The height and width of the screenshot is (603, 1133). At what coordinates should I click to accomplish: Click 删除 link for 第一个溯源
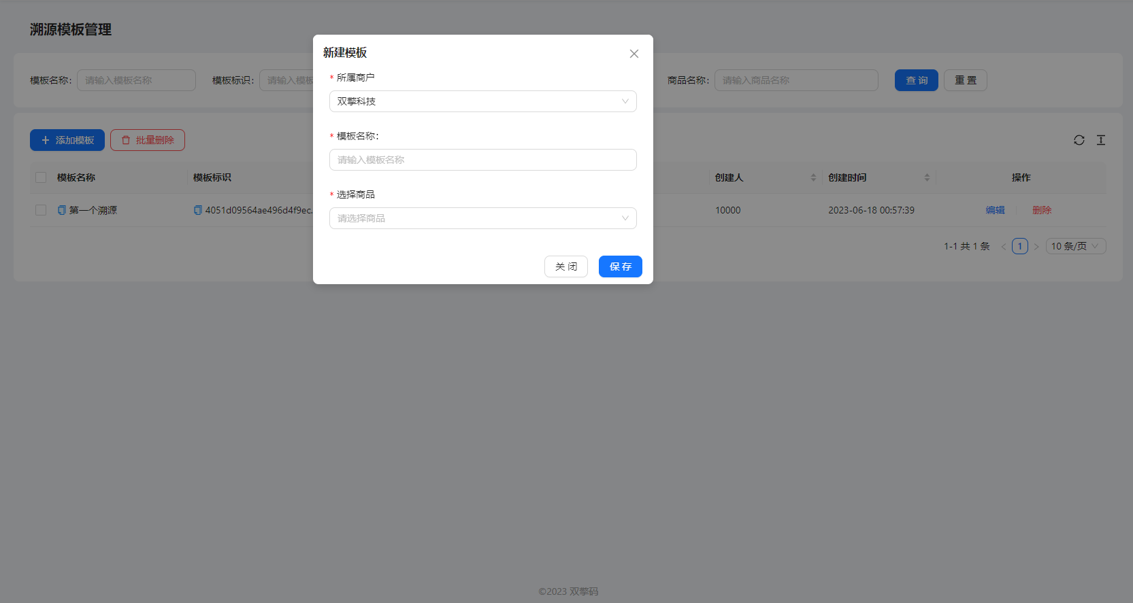coord(1042,210)
